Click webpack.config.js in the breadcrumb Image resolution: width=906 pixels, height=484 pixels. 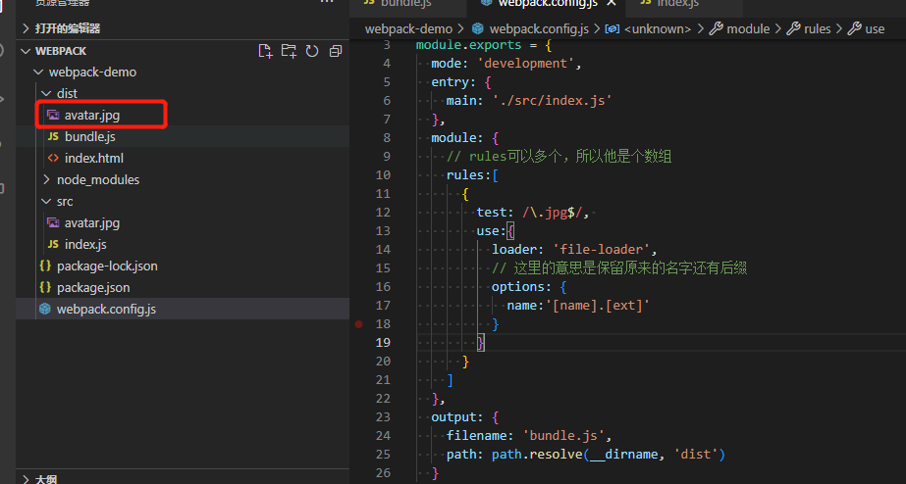click(x=539, y=28)
